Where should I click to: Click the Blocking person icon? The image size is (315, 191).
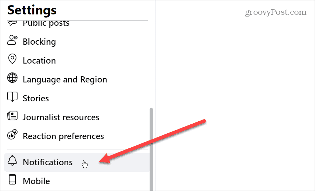click(12, 40)
